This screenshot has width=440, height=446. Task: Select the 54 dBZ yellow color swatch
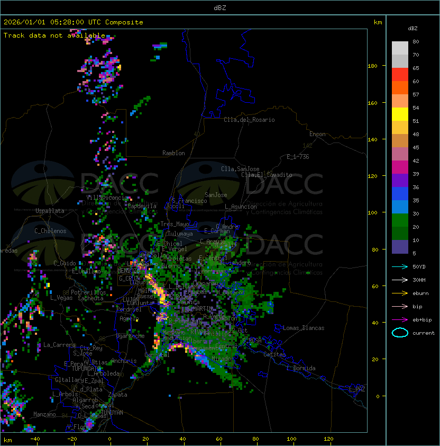click(x=400, y=114)
